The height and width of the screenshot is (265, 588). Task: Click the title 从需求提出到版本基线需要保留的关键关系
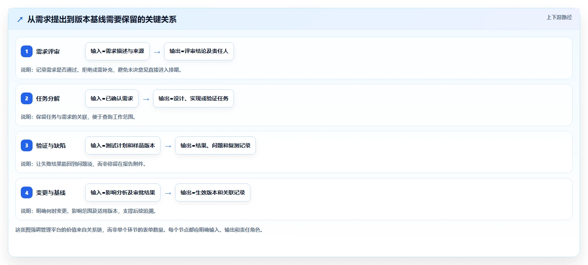tap(102, 19)
